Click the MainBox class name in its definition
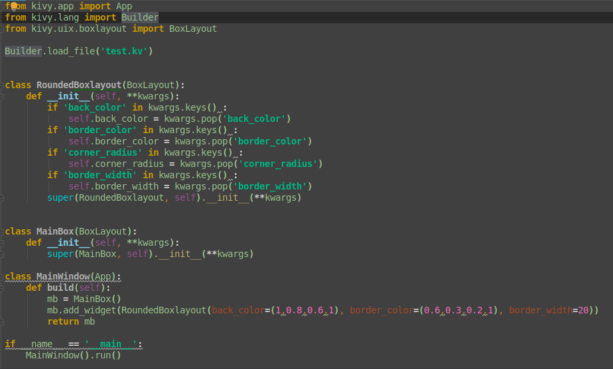Viewport: 613px width, 369px height. click(x=55, y=232)
